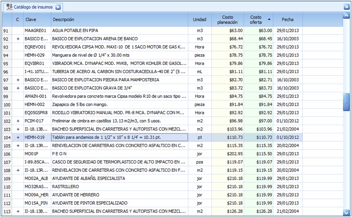The width and height of the screenshot is (352, 217).
Task: Close the Catálogo de insumos tab
Action: pos(58,7)
